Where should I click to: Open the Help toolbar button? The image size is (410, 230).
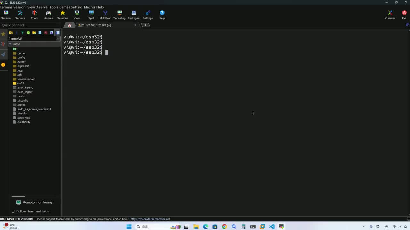click(x=162, y=15)
